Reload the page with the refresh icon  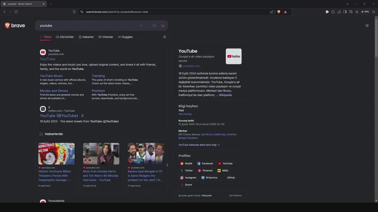tap(16, 12)
